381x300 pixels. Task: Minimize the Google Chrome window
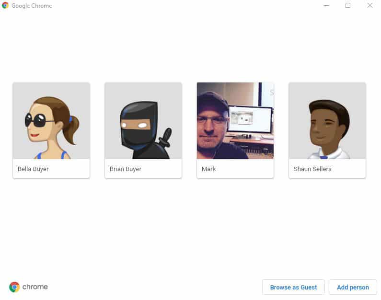pyautogui.click(x=326, y=5)
